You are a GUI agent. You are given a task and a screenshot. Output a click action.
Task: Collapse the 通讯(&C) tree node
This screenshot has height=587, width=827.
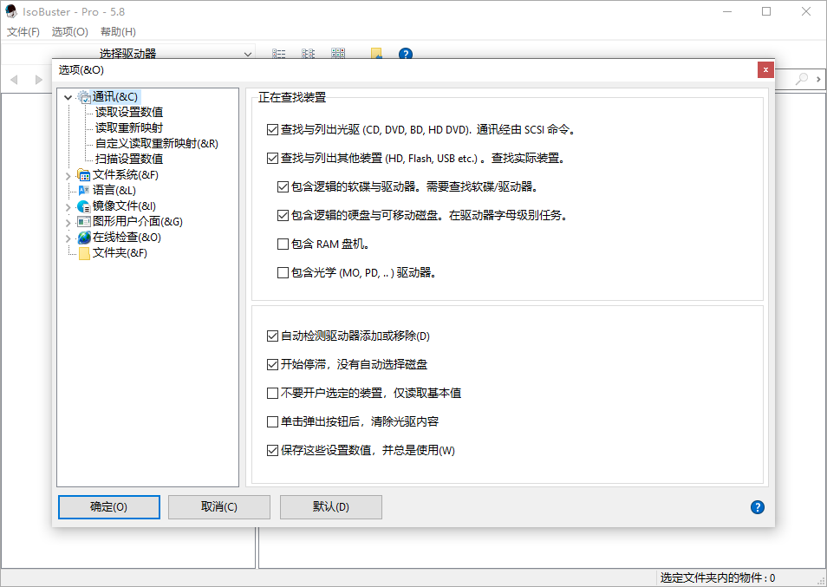click(68, 98)
